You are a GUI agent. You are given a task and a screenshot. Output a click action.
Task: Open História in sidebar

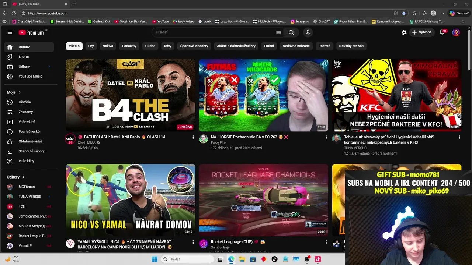tap(29, 102)
